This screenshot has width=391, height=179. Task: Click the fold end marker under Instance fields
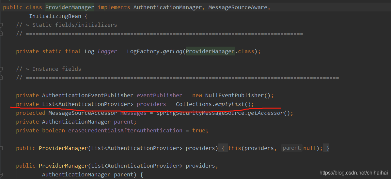pos(1,78)
